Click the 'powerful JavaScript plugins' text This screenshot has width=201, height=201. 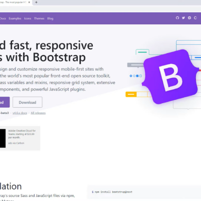coord(58,89)
